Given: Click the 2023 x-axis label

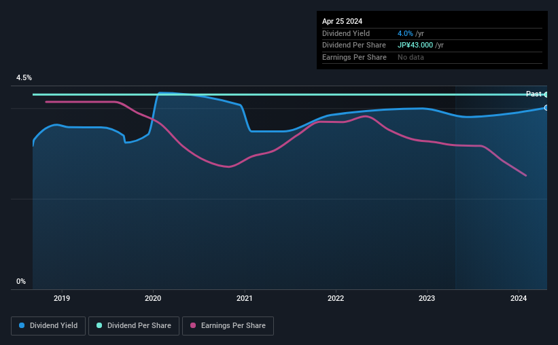Looking at the screenshot, I should tap(427, 298).
